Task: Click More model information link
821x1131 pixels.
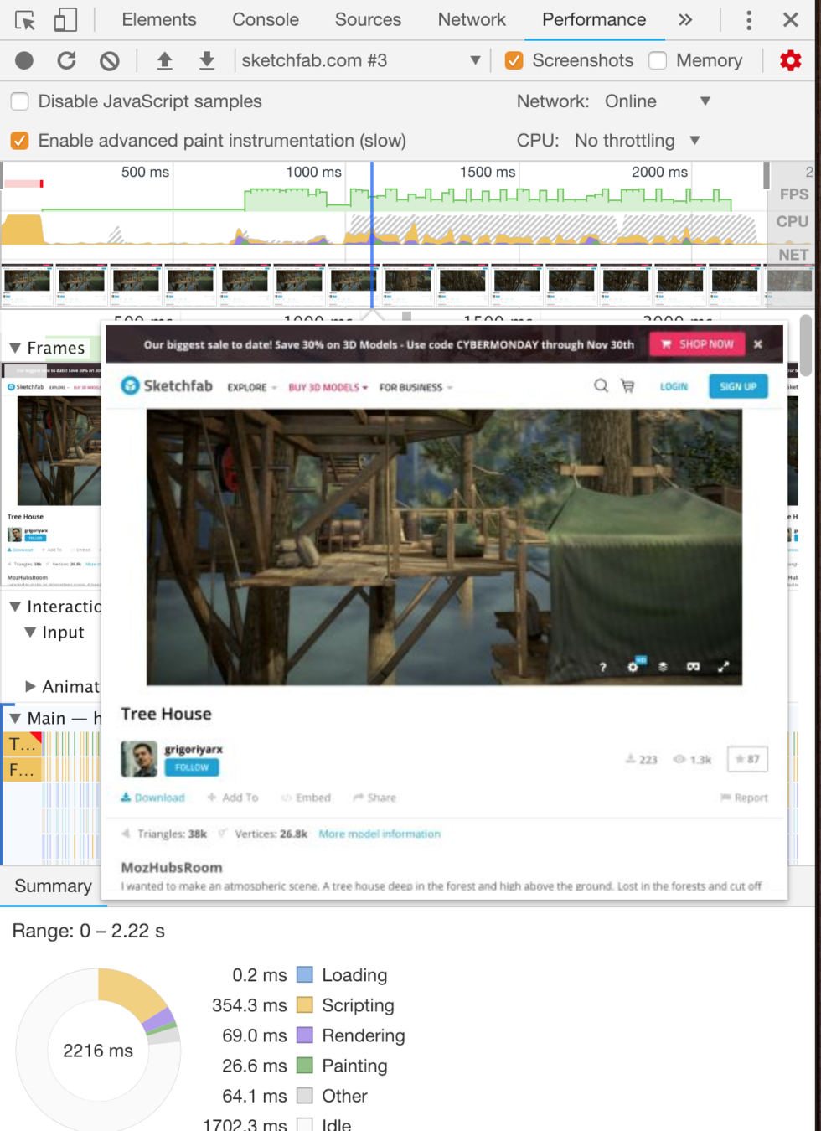Action: [380, 834]
